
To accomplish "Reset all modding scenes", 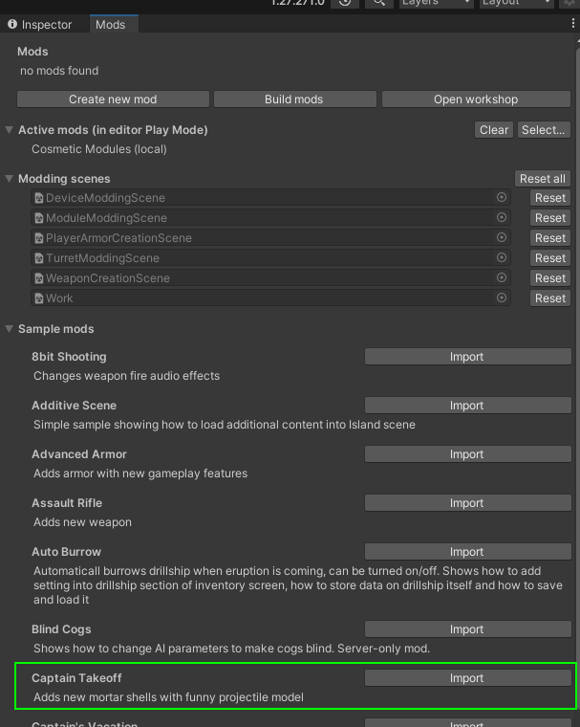I will tap(542, 179).
